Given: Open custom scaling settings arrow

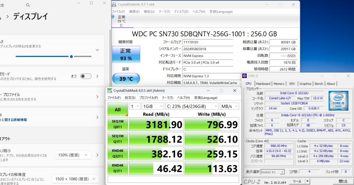Looking at the screenshot, I should [97, 155].
